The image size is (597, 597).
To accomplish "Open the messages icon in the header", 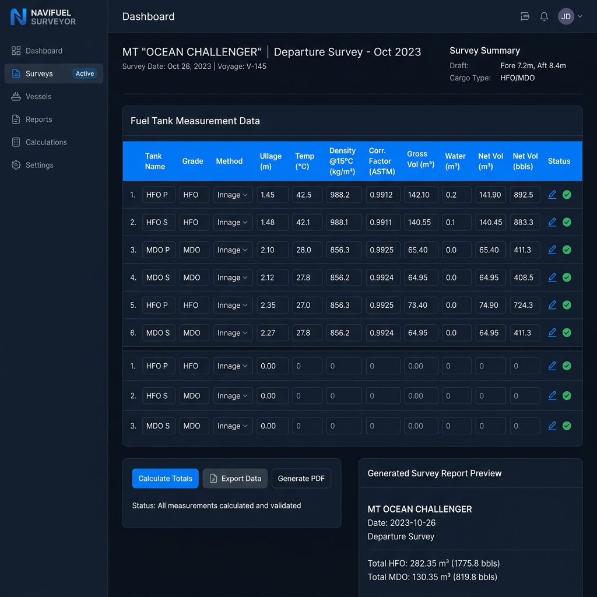I will [525, 16].
